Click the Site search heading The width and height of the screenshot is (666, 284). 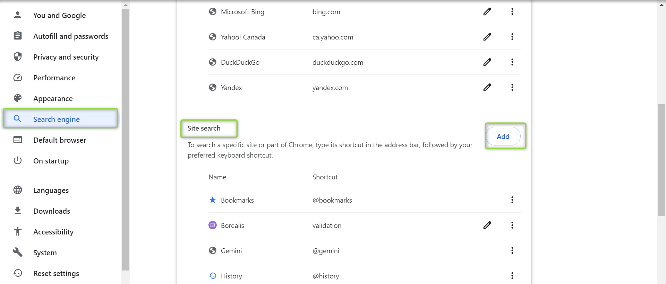[x=204, y=128]
